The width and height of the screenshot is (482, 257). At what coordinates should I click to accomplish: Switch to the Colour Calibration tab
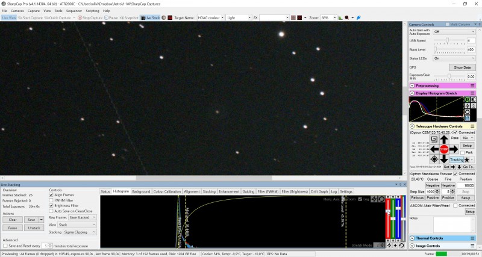[x=167, y=191]
